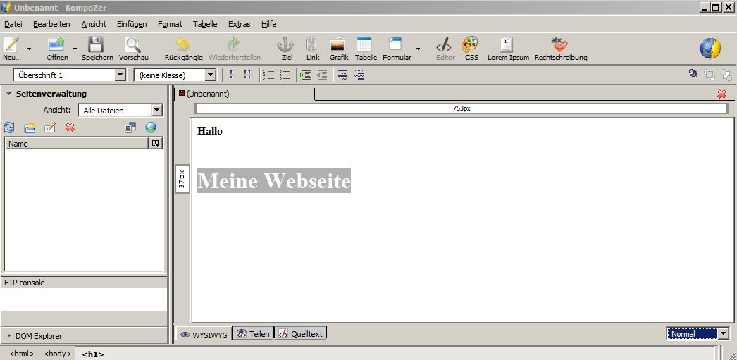Click the Name column header
The image size is (737, 360).
(77, 143)
